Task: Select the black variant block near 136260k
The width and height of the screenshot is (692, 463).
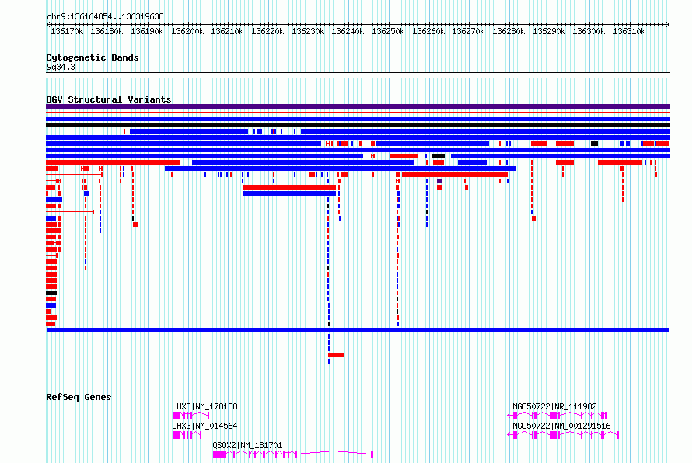Action: (439, 156)
